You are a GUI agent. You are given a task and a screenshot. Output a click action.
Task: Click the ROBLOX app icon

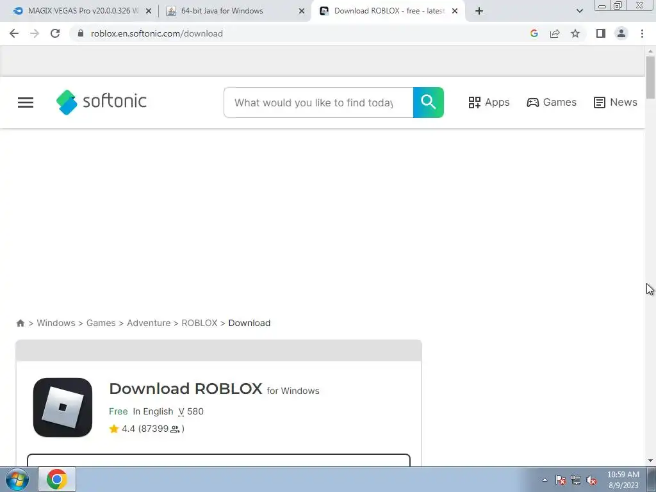click(63, 407)
